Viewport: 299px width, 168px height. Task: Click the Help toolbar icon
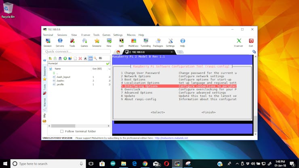(183, 42)
